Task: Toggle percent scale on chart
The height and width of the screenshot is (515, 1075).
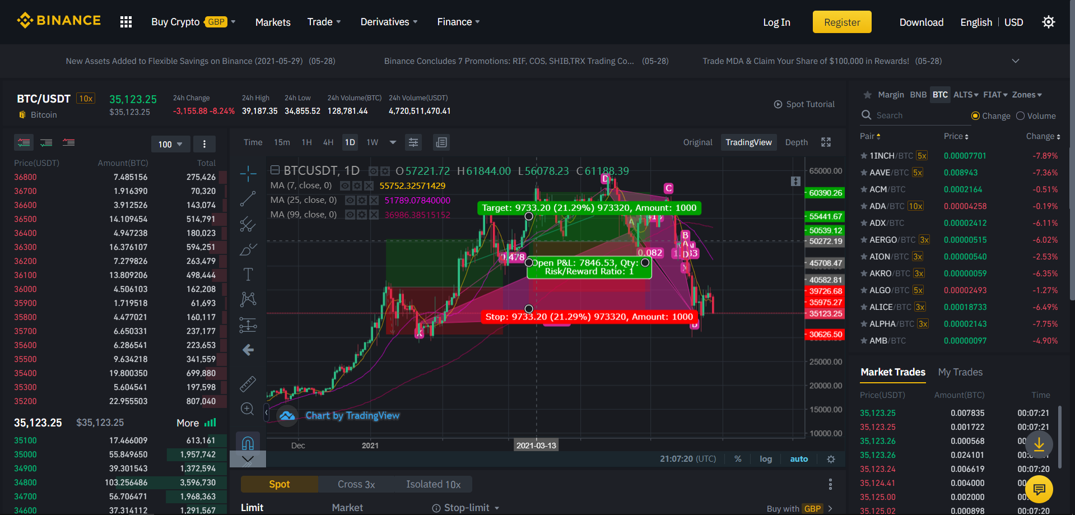Action: tap(738, 459)
